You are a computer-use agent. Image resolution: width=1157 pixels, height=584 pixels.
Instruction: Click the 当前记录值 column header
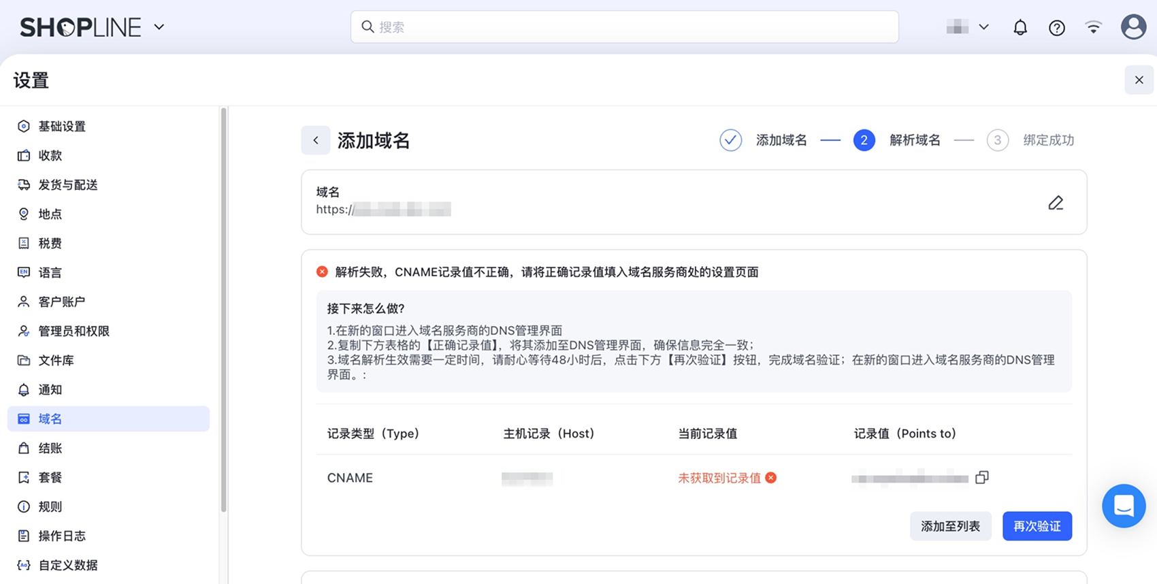pos(708,434)
